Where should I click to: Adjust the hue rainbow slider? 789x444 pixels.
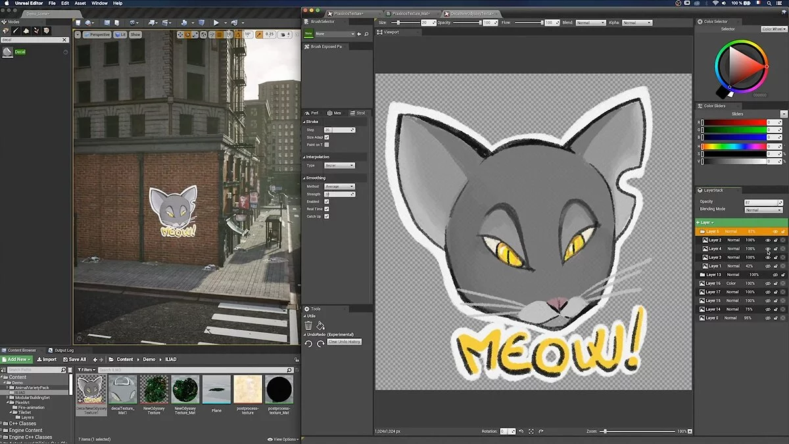pyautogui.click(x=734, y=147)
